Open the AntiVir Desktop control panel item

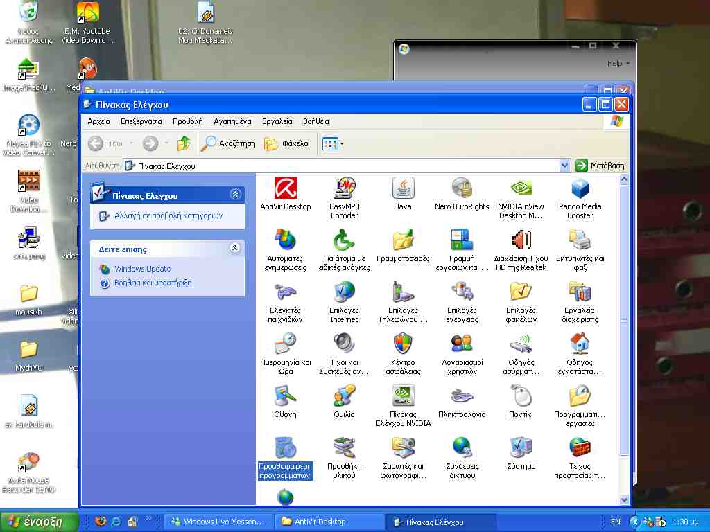coord(285,194)
